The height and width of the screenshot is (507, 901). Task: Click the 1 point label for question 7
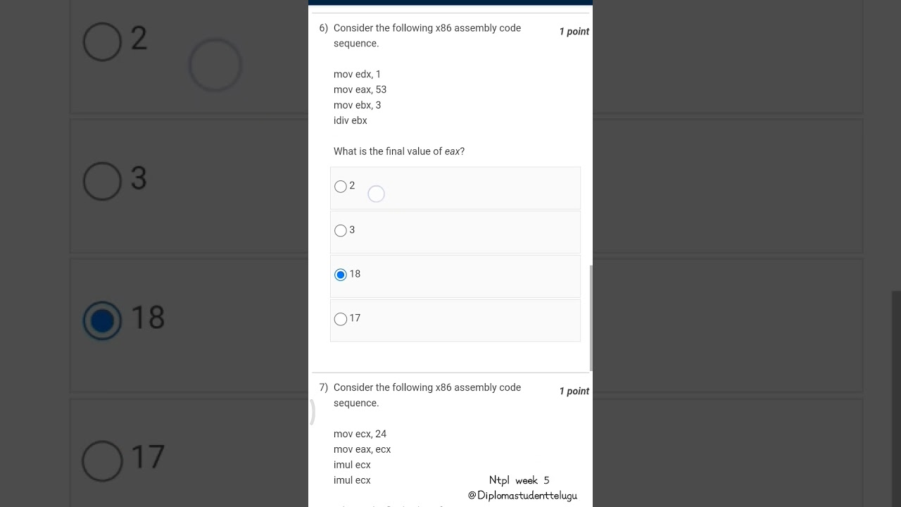click(x=574, y=392)
